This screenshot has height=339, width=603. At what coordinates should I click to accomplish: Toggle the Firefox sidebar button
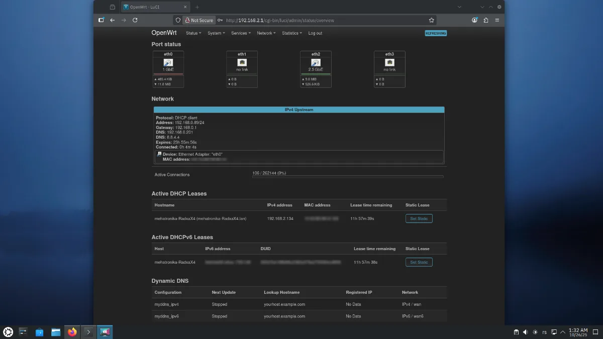tap(101, 20)
